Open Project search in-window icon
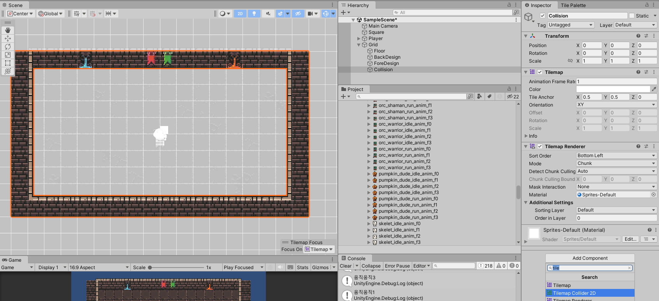The height and width of the screenshot is (301, 659). 470,96
